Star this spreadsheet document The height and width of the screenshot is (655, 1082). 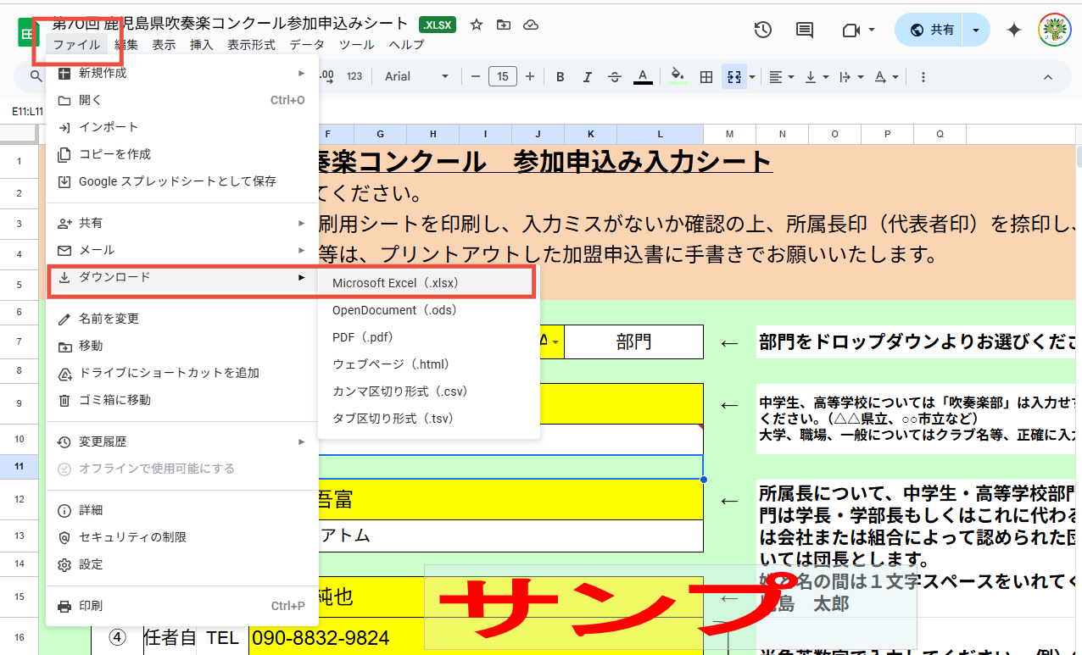[x=477, y=25]
